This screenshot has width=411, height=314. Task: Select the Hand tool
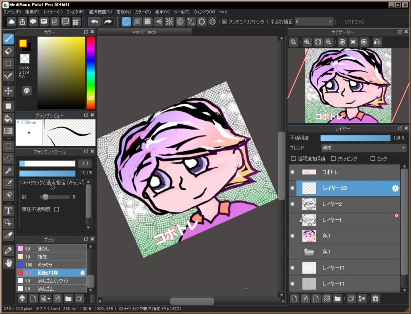8,263
